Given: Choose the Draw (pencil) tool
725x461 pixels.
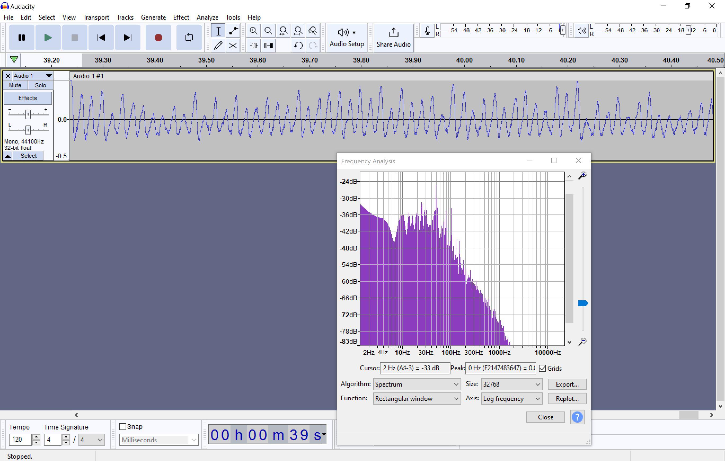Looking at the screenshot, I should click(218, 46).
